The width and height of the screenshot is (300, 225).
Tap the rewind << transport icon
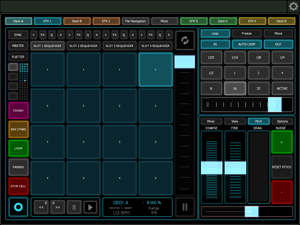point(41,207)
